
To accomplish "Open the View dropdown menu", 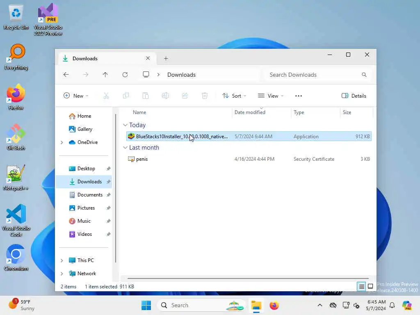I will coord(271,96).
